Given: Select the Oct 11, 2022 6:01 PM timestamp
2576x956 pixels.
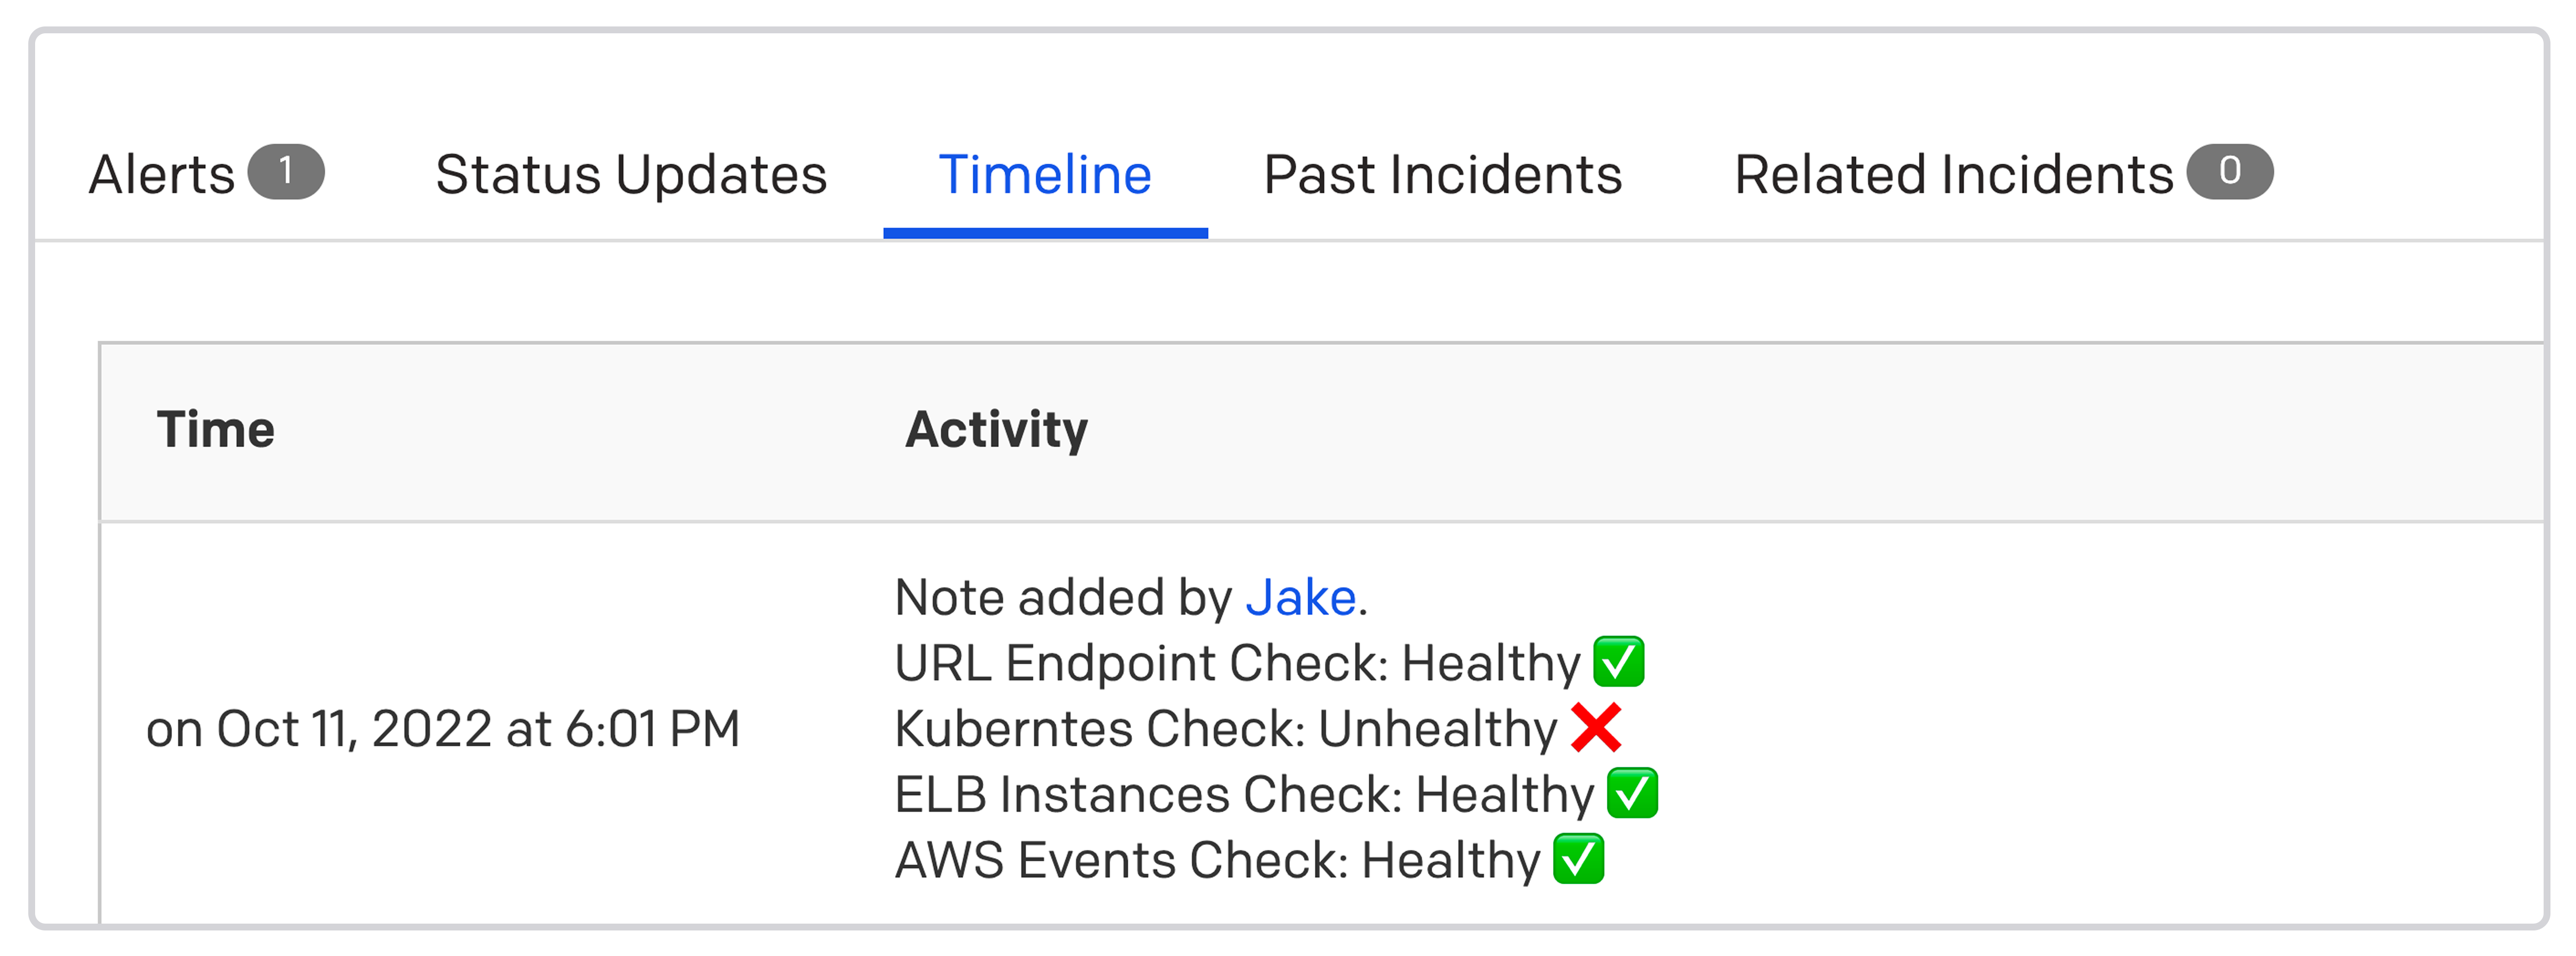Looking at the screenshot, I should [443, 728].
